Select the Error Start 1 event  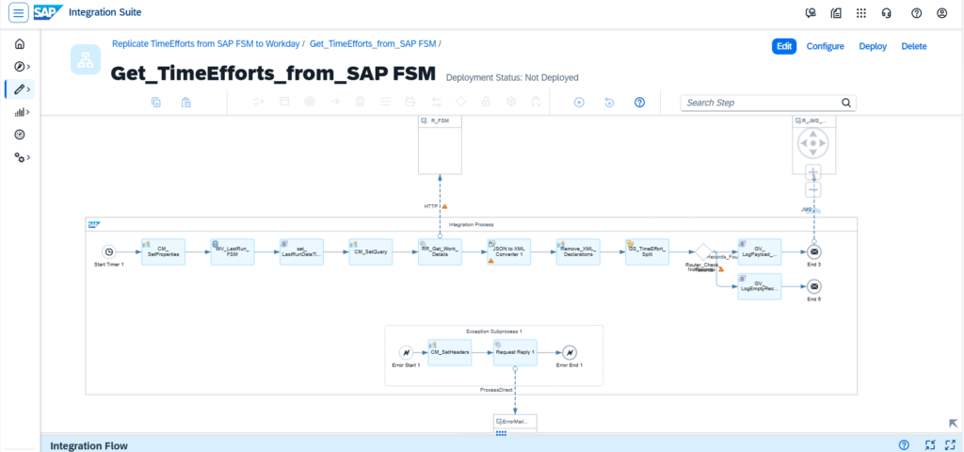[x=407, y=352]
